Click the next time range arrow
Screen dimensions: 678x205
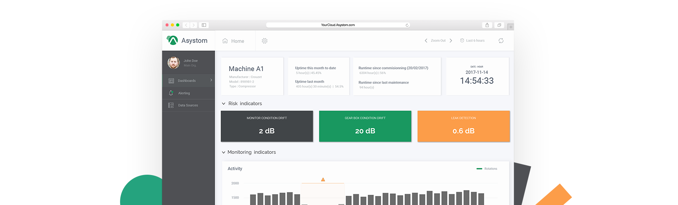click(451, 41)
